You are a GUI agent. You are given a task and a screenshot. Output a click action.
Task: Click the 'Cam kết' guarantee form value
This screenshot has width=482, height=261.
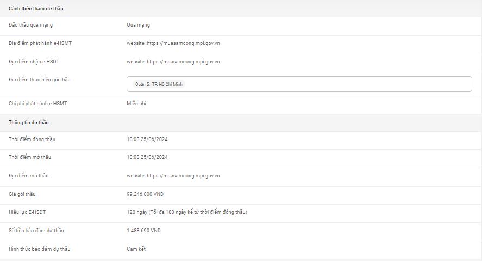[x=136, y=249]
